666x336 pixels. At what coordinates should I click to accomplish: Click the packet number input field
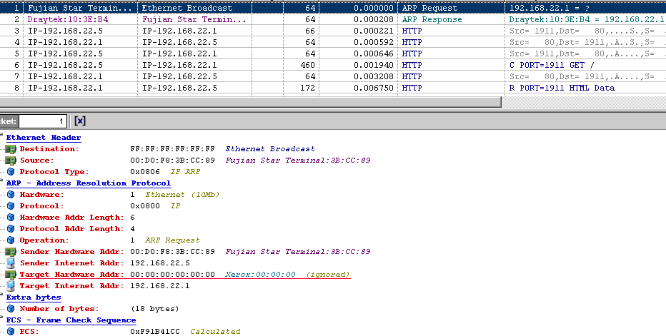click(43, 121)
